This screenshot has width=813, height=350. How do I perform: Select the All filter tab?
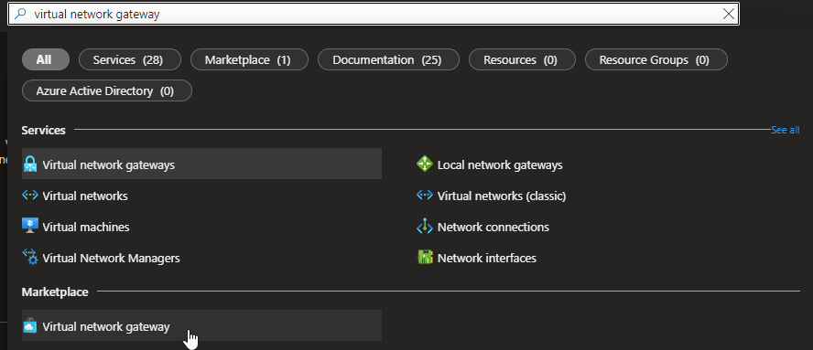click(45, 60)
